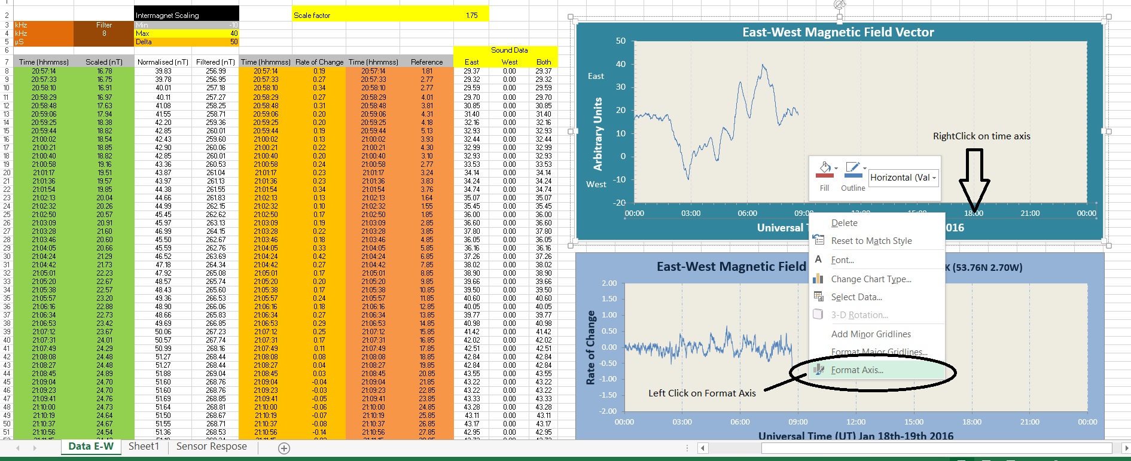Choose Add Minor Gridlines
Image resolution: width=1131 pixels, height=461 pixels.
pos(871,334)
